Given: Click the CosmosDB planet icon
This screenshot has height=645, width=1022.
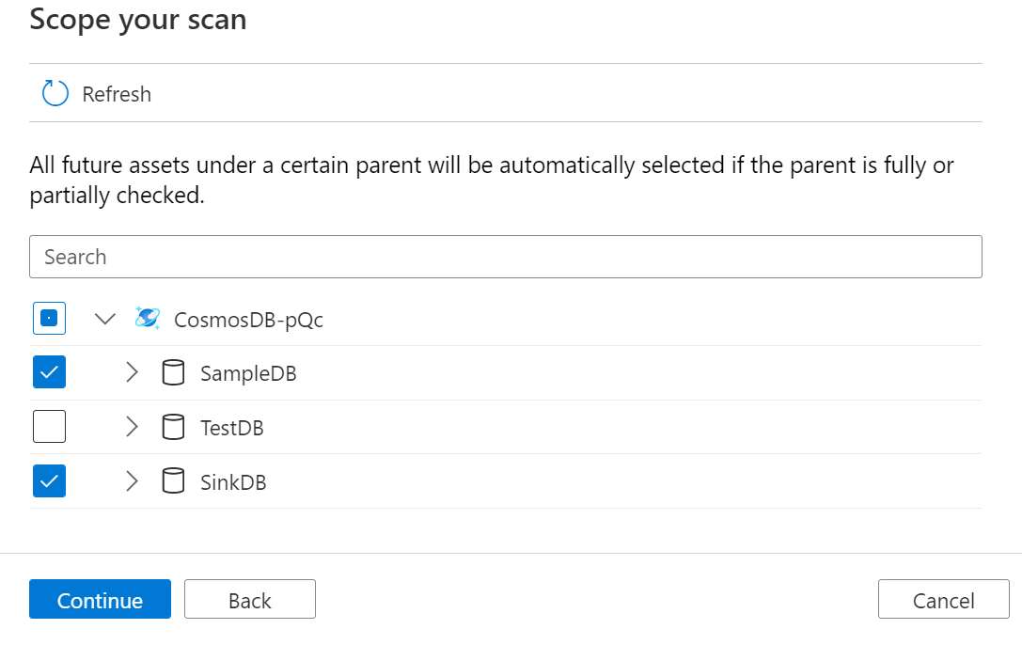Looking at the screenshot, I should point(148,318).
